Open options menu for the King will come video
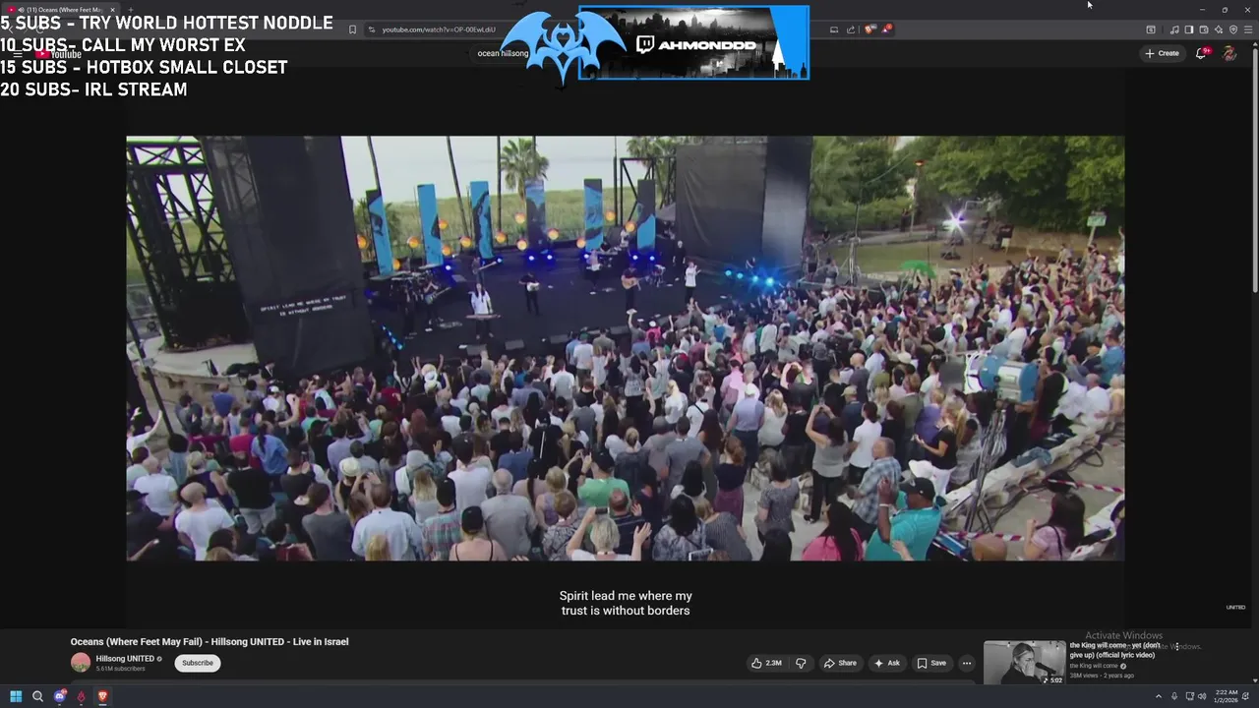 click(x=1176, y=647)
